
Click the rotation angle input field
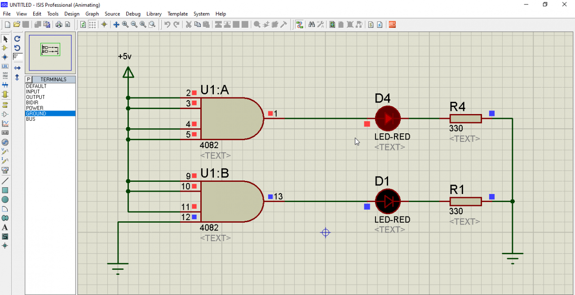point(18,57)
